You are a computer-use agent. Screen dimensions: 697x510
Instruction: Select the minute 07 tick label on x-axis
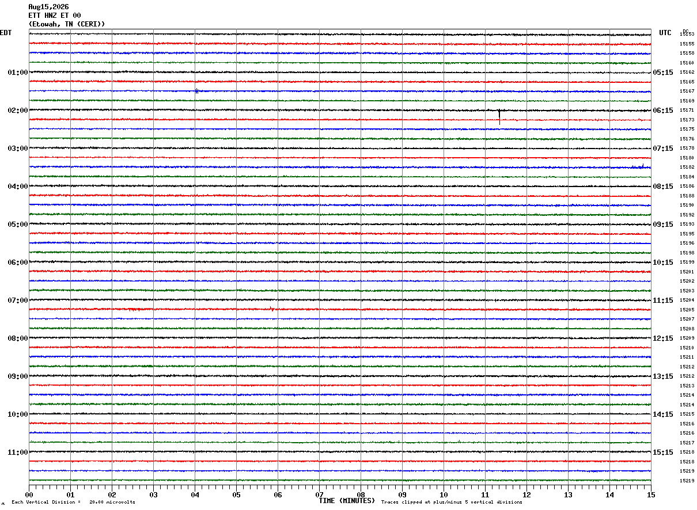pos(319,494)
